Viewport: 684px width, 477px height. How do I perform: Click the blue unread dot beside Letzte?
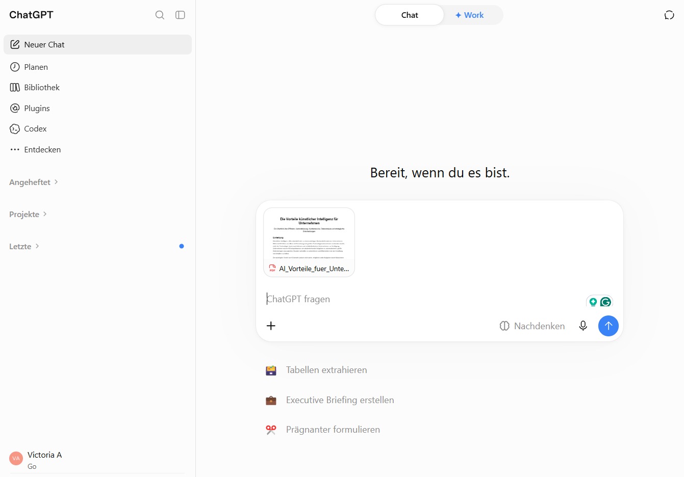[x=182, y=246]
